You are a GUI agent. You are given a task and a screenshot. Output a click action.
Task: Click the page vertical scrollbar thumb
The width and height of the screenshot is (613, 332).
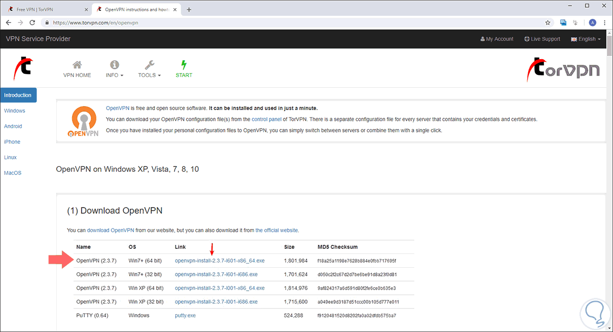point(609,46)
